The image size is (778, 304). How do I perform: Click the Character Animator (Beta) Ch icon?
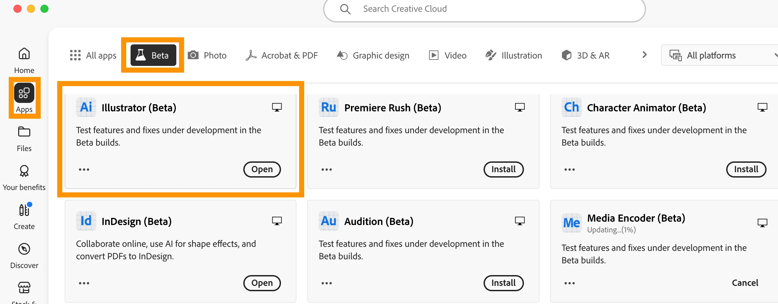[x=571, y=107]
